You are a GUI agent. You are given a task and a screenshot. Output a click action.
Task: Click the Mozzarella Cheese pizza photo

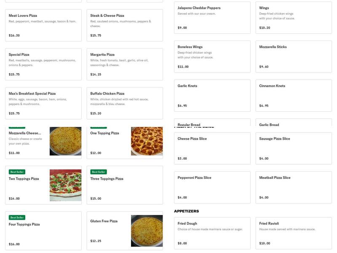pyautogui.click(x=65, y=141)
